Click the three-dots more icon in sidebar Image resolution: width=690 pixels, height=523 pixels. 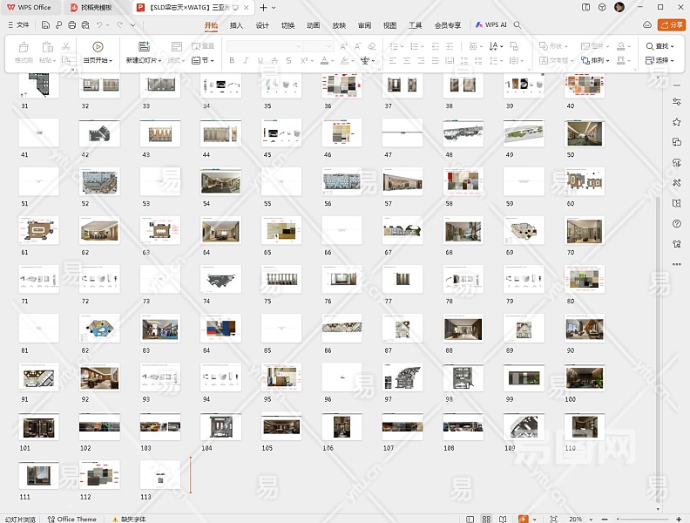coord(677,263)
